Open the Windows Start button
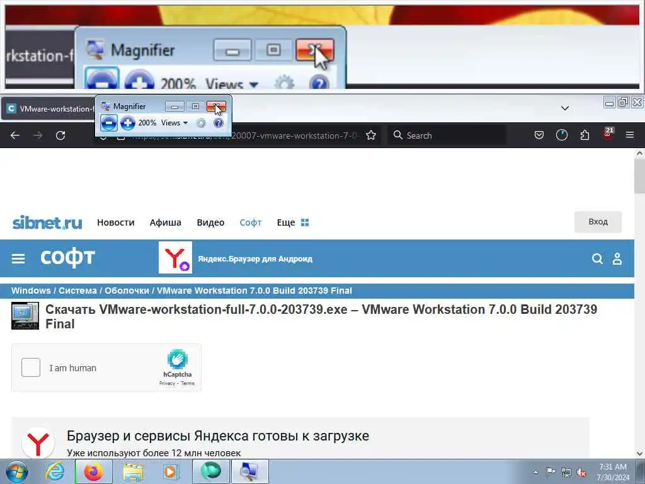The image size is (645, 484). point(17,471)
